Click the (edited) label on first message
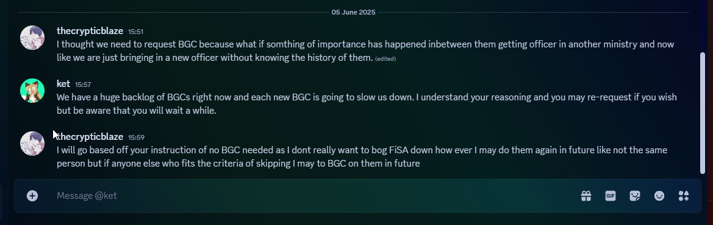 [385, 59]
